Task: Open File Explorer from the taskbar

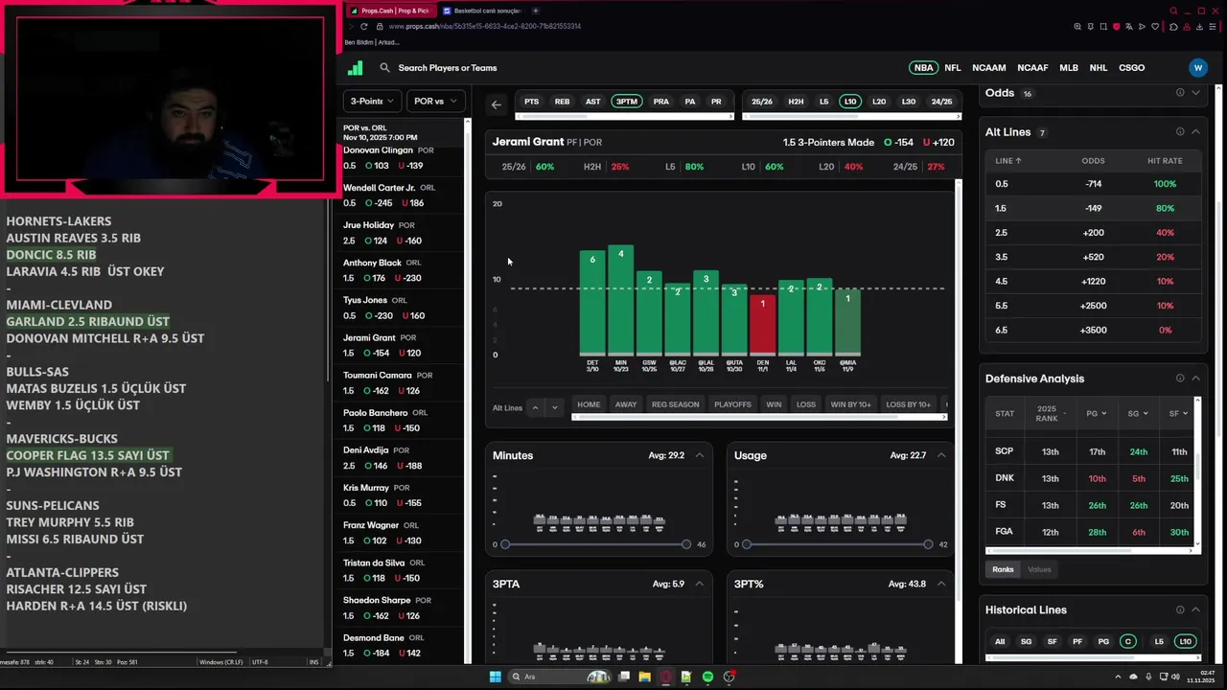Action: (645, 677)
